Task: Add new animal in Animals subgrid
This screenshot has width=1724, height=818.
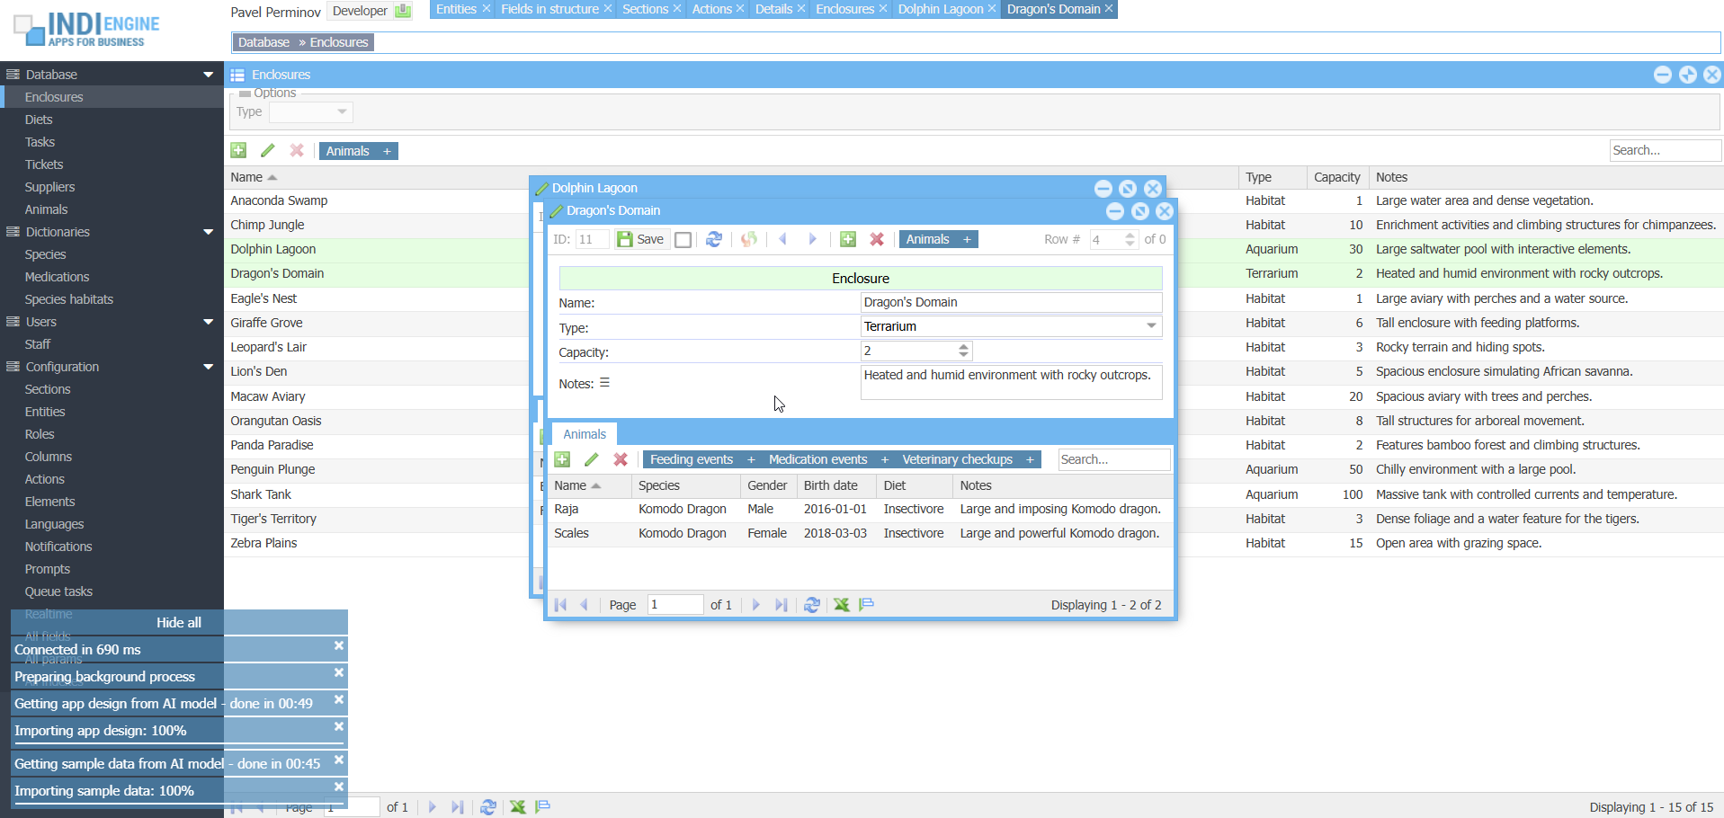Action: click(x=563, y=459)
